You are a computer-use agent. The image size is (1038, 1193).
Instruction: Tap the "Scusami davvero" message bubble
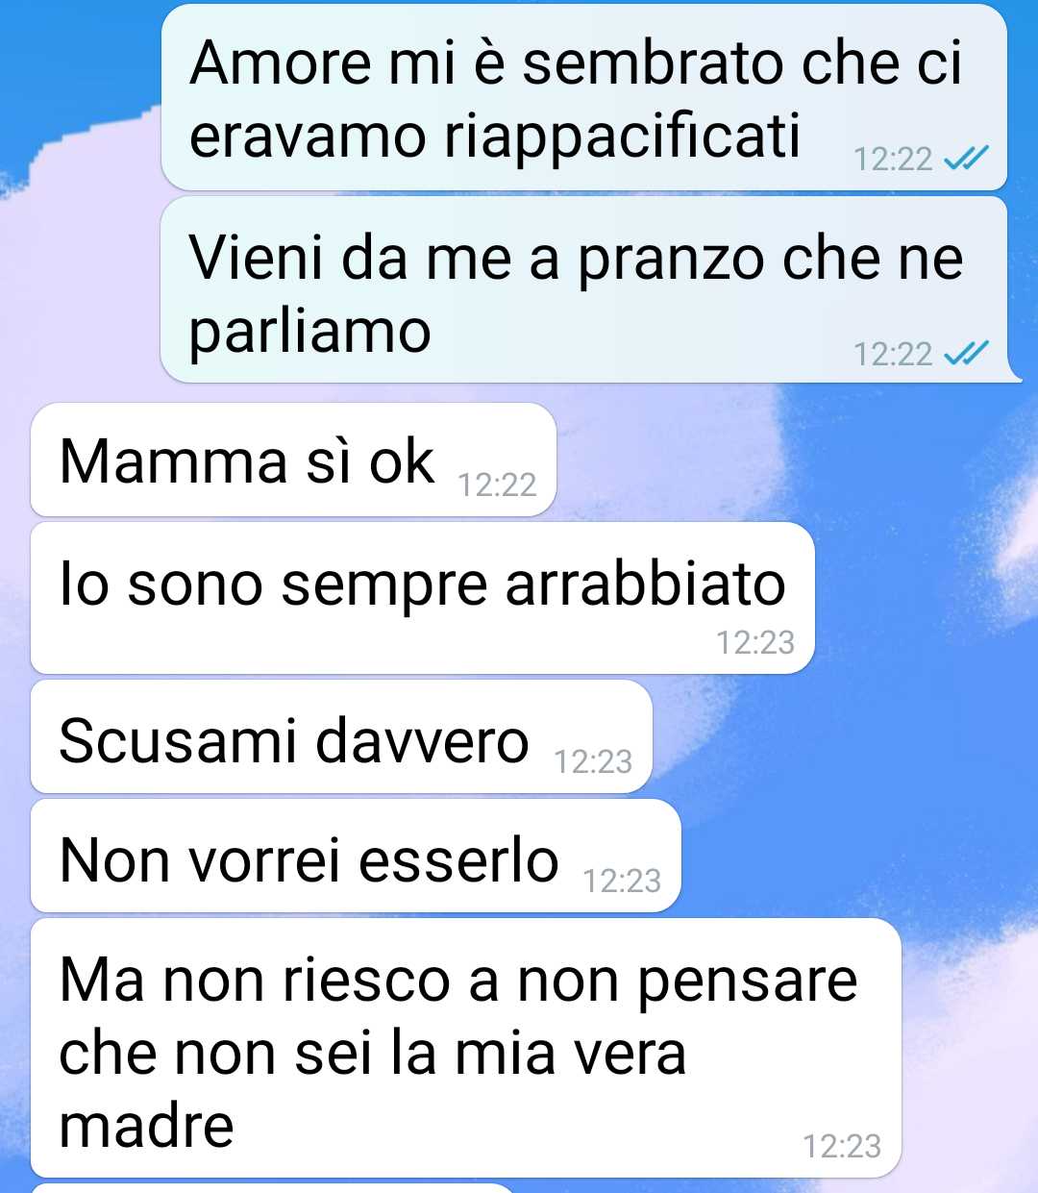tap(342, 736)
